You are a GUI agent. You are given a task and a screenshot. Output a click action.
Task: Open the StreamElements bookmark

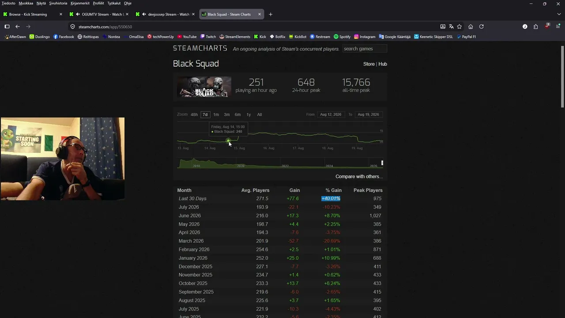[235, 37]
